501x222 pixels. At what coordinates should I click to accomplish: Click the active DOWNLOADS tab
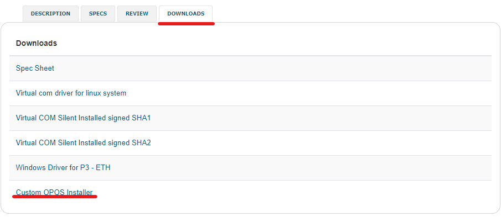pyautogui.click(x=185, y=14)
